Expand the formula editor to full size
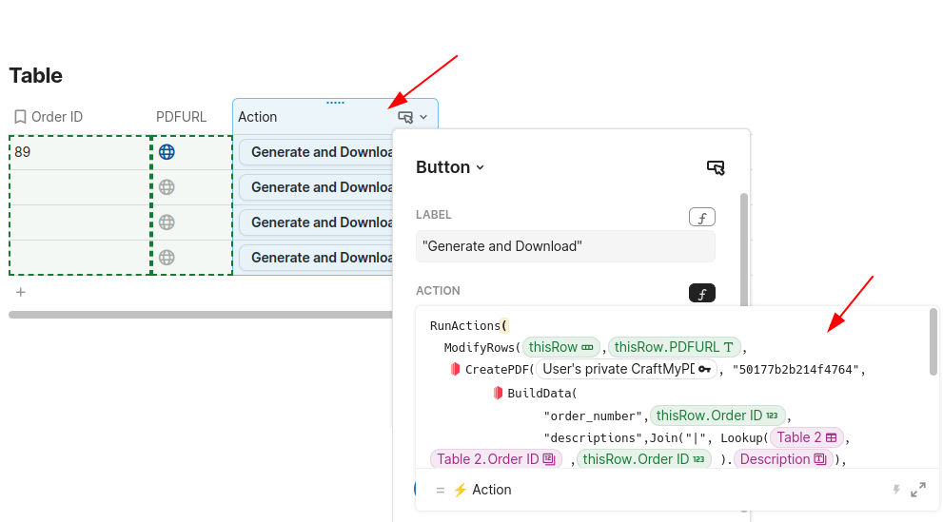Image resolution: width=943 pixels, height=522 pixels. coord(918,490)
